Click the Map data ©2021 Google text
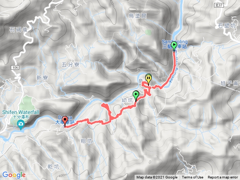 point(157,177)
